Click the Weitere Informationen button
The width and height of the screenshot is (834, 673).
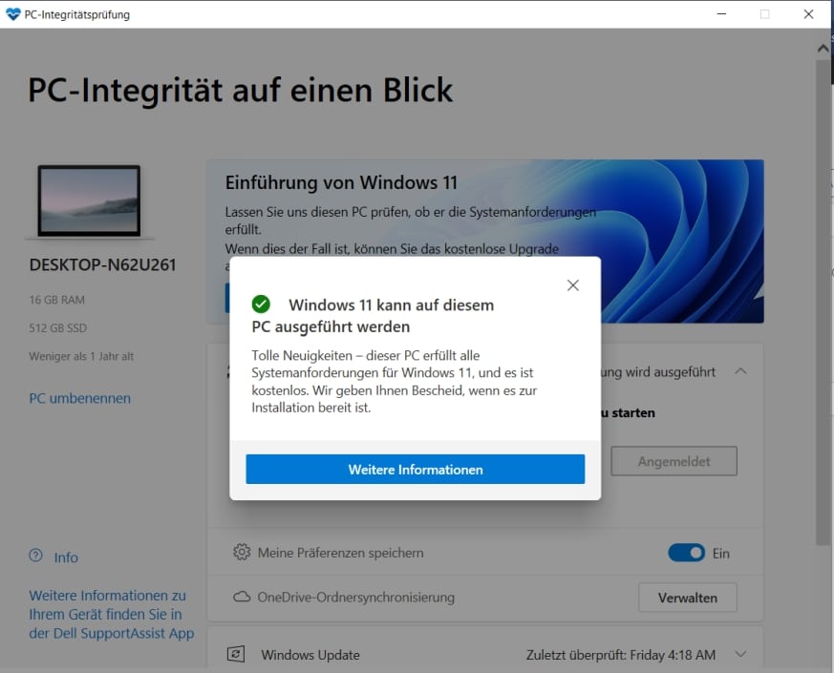(415, 469)
